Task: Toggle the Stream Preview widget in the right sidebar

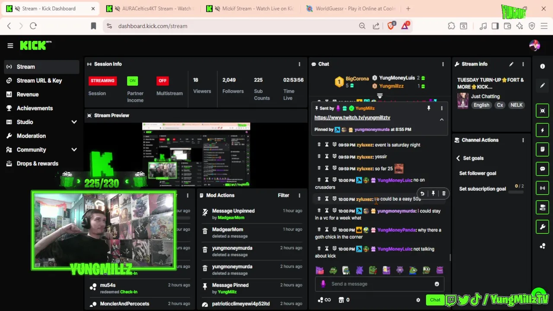Action: 543,111
